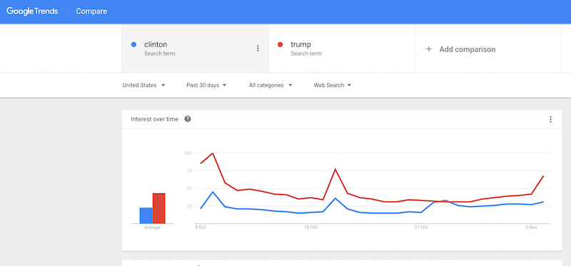Click the Interest over time help icon
This screenshot has height=266, width=571.
tap(188, 119)
